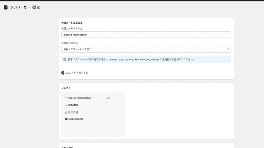Click the QR placeholder in the preview card
Viewport: 264px width, 148px height.
114,104
